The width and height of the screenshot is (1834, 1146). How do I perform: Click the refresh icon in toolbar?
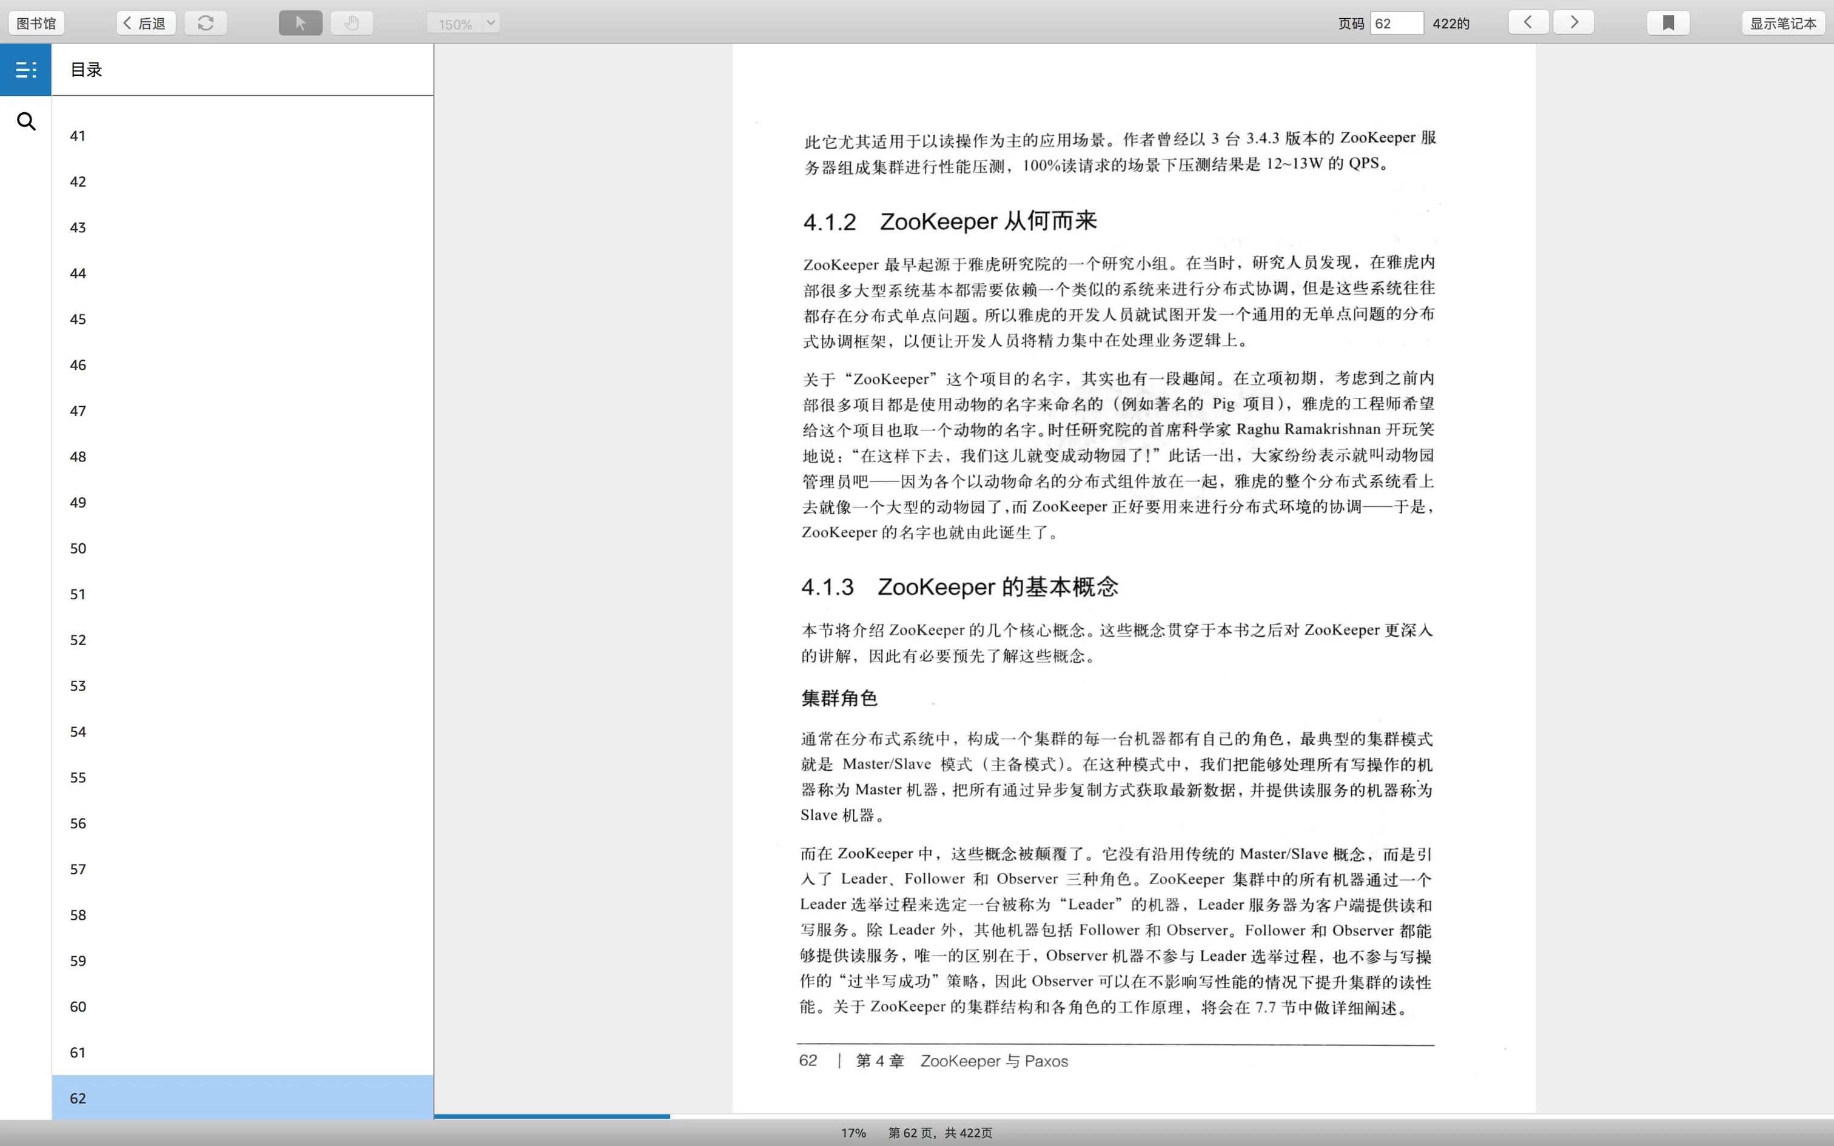pos(206,23)
